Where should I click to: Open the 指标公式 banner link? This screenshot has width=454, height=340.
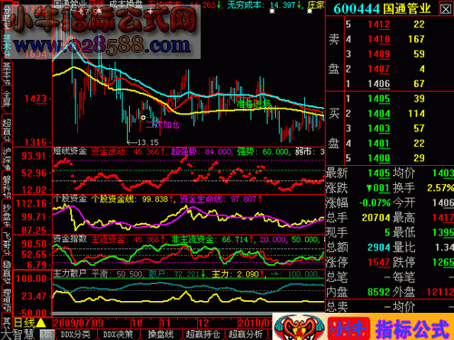click(412, 329)
